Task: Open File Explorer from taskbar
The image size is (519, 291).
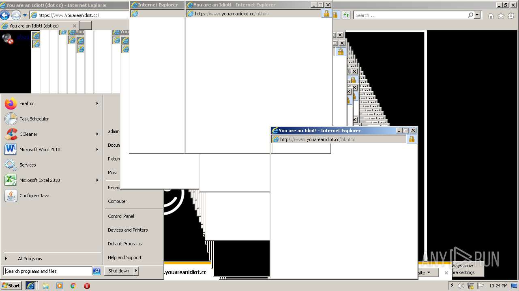Action: [x=46, y=286]
